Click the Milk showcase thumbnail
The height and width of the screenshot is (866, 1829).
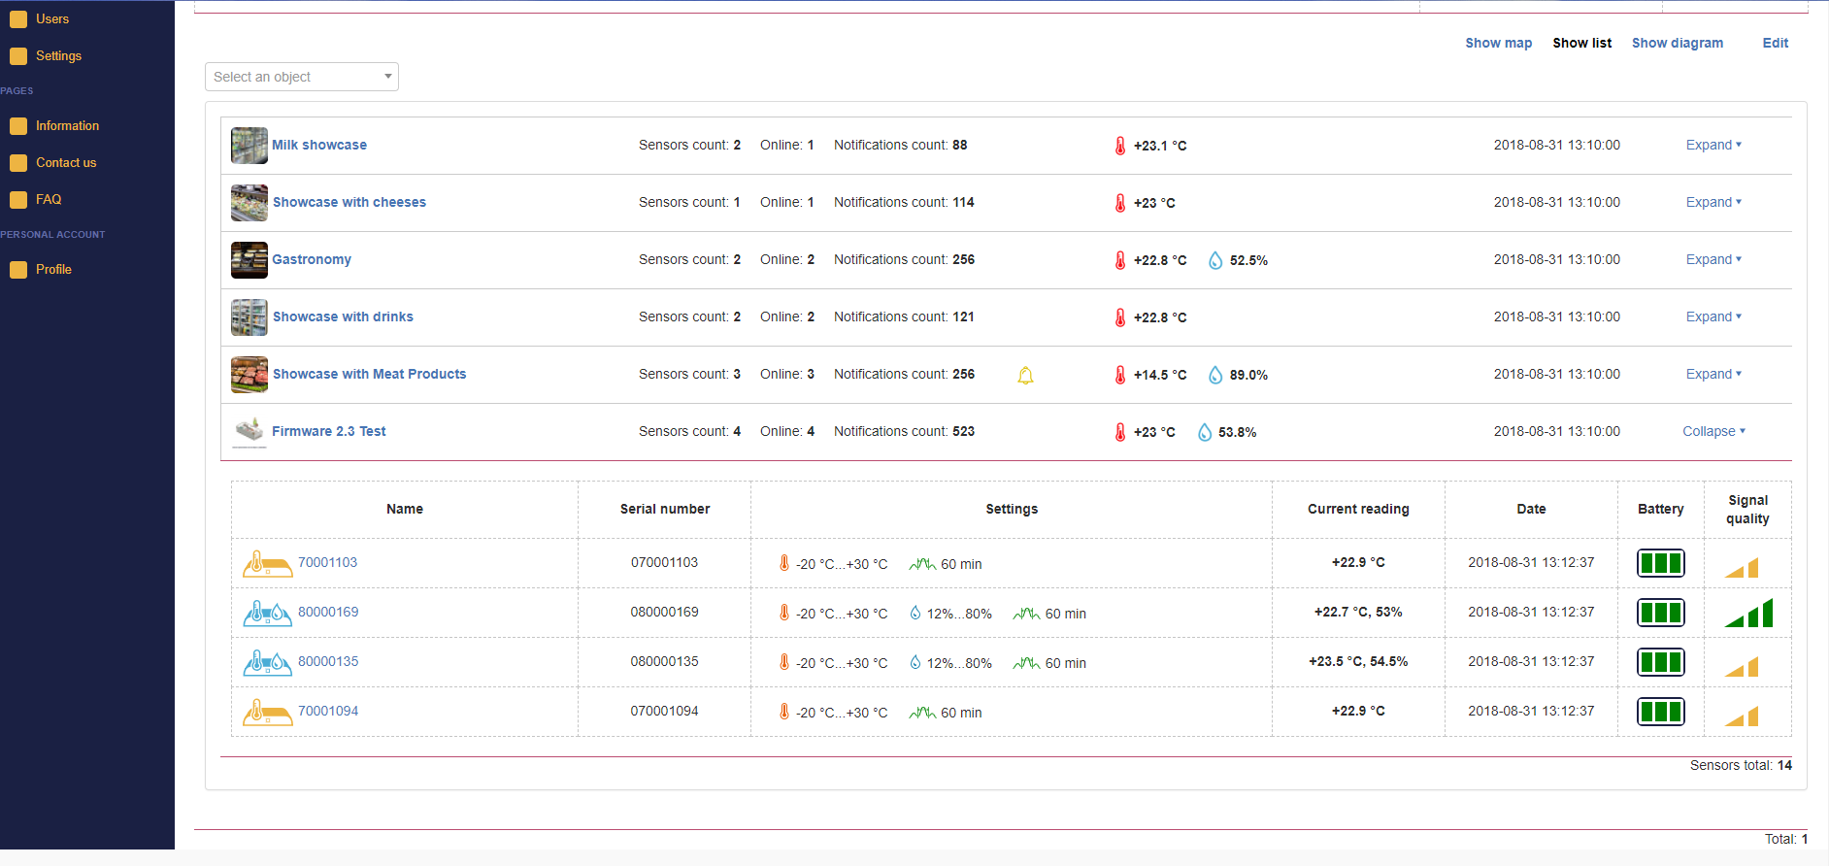pos(249,146)
